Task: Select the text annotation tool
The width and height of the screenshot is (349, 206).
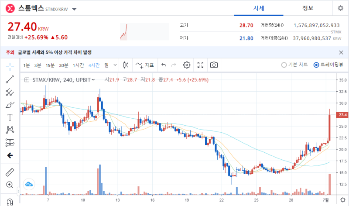Action: click(x=10, y=117)
